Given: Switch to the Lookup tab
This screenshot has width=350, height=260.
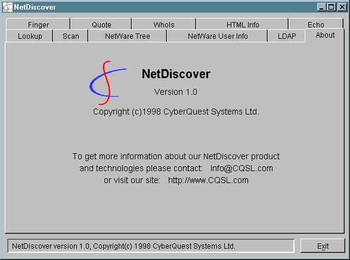Looking at the screenshot, I should tap(30, 36).
